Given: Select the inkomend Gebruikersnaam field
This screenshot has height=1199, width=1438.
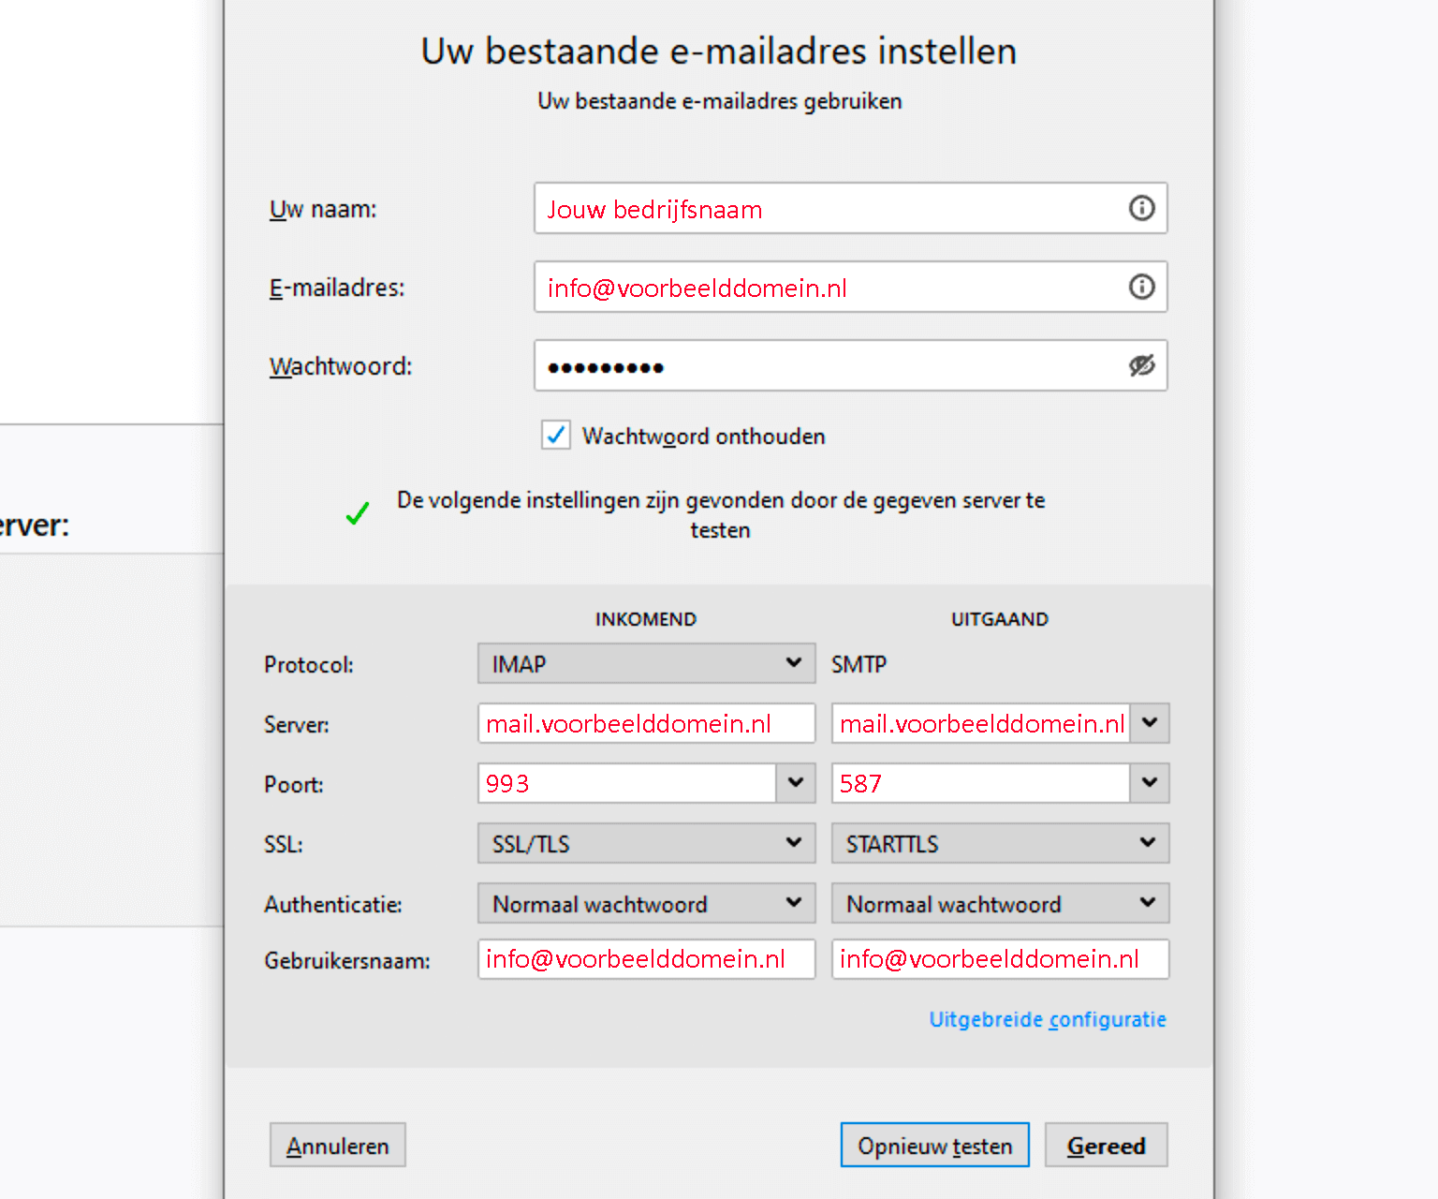Looking at the screenshot, I should point(645,959).
